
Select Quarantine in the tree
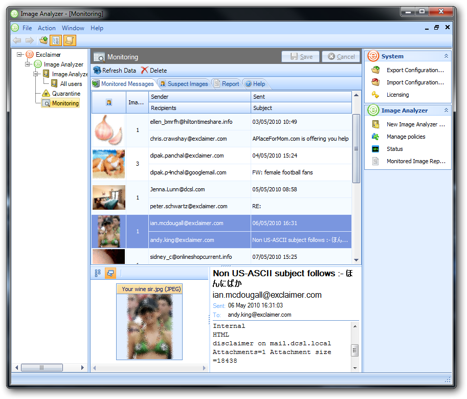tap(66, 94)
